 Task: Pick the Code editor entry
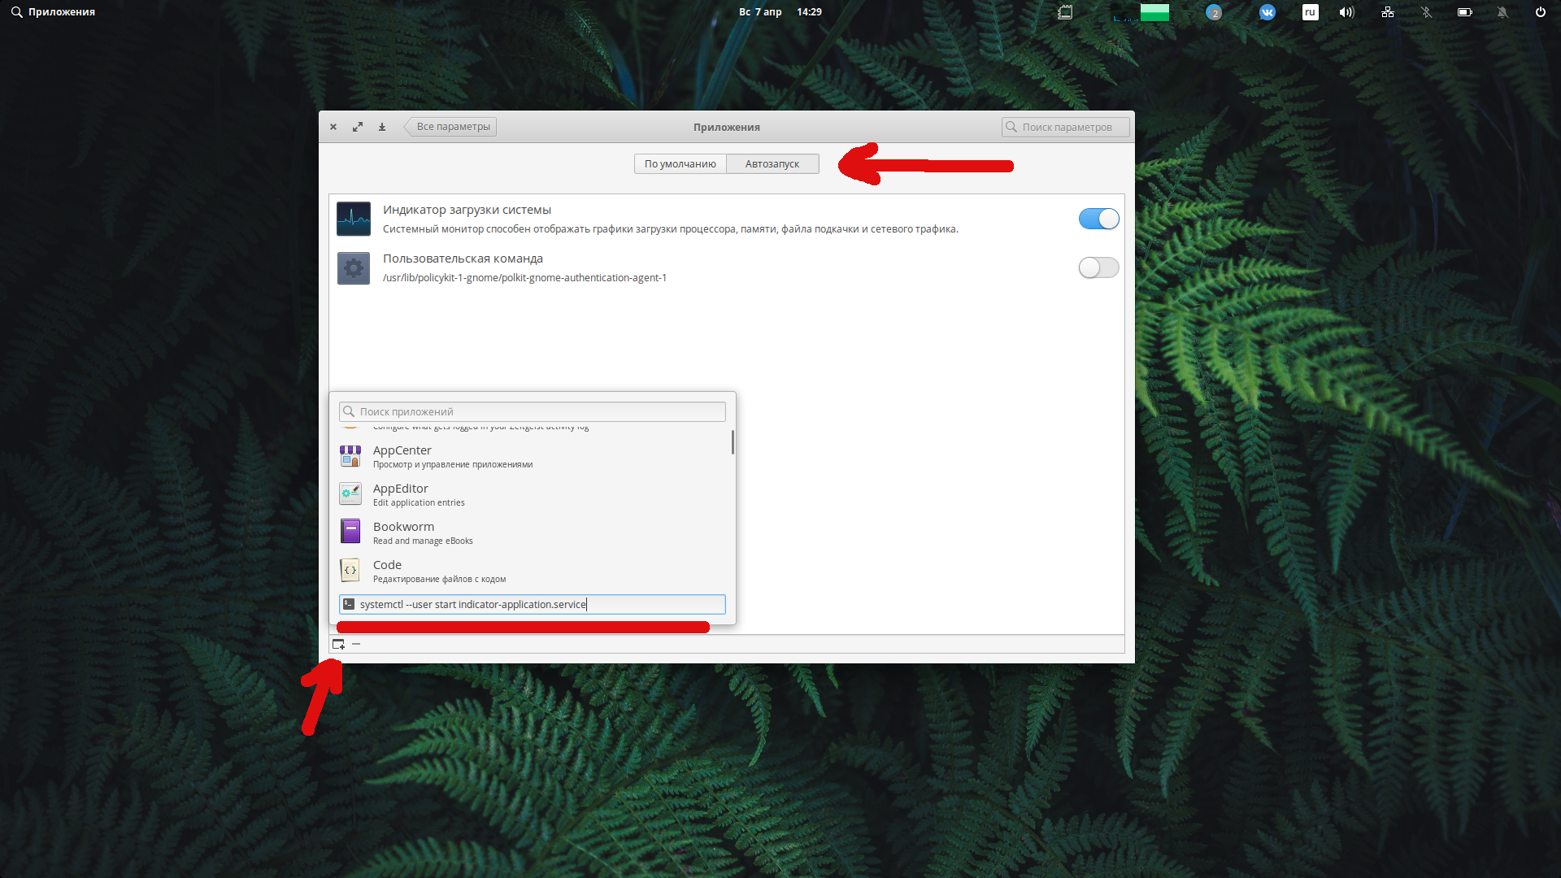click(x=532, y=571)
